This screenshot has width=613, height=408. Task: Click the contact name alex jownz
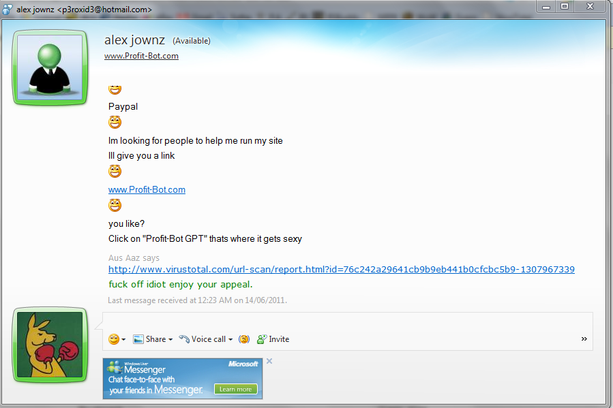134,40
